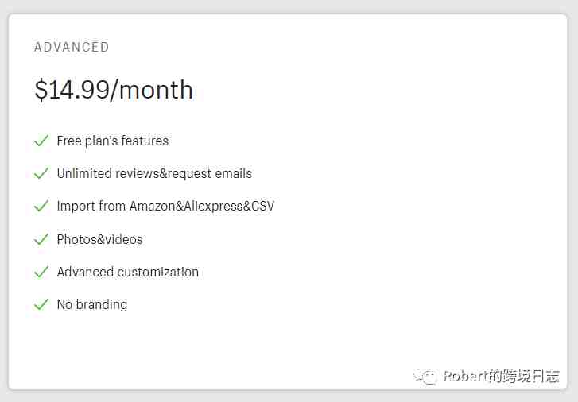Image resolution: width=578 pixels, height=402 pixels.
Task: Click the word CSV in the import feature
Action: (x=263, y=206)
